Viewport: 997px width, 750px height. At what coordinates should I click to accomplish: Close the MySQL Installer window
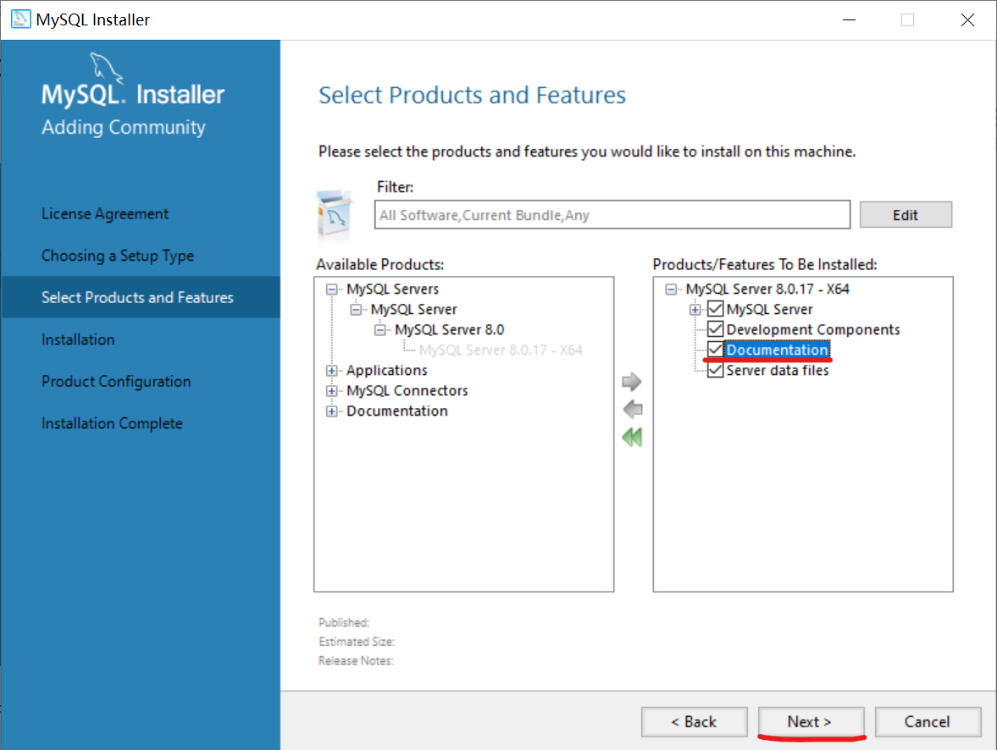coord(967,19)
